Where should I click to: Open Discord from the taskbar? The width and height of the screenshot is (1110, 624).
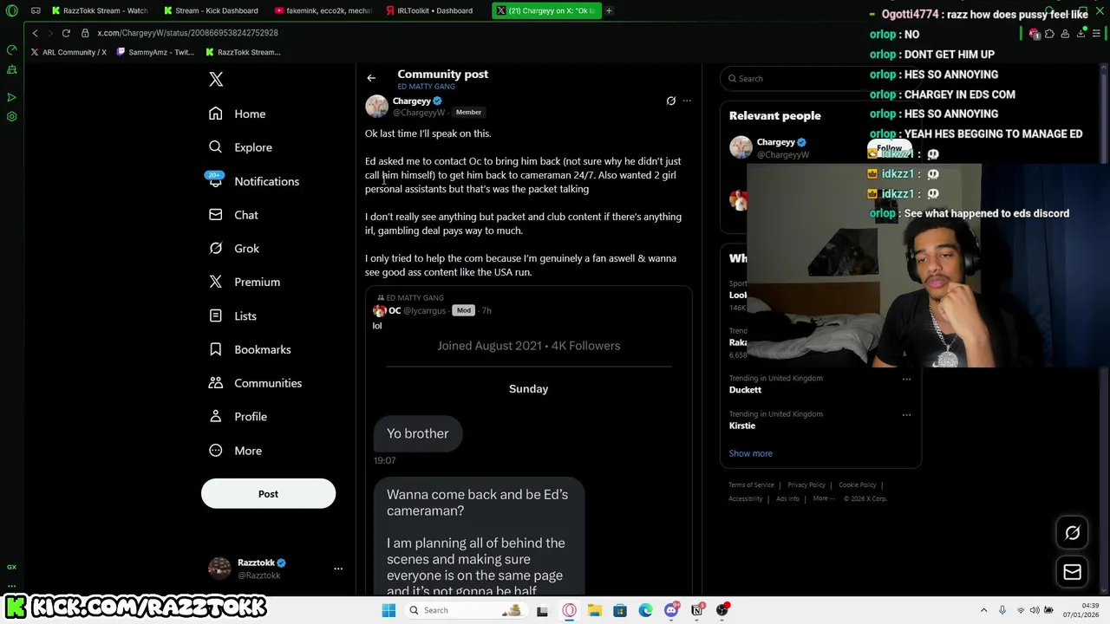[671, 610]
